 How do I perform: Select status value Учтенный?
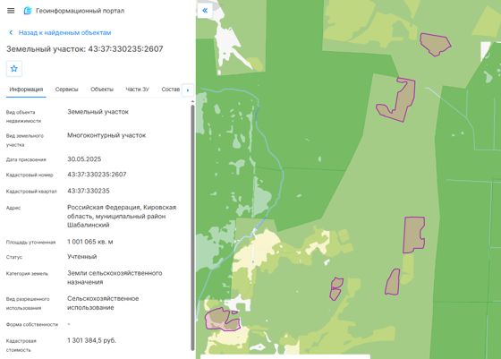81,257
